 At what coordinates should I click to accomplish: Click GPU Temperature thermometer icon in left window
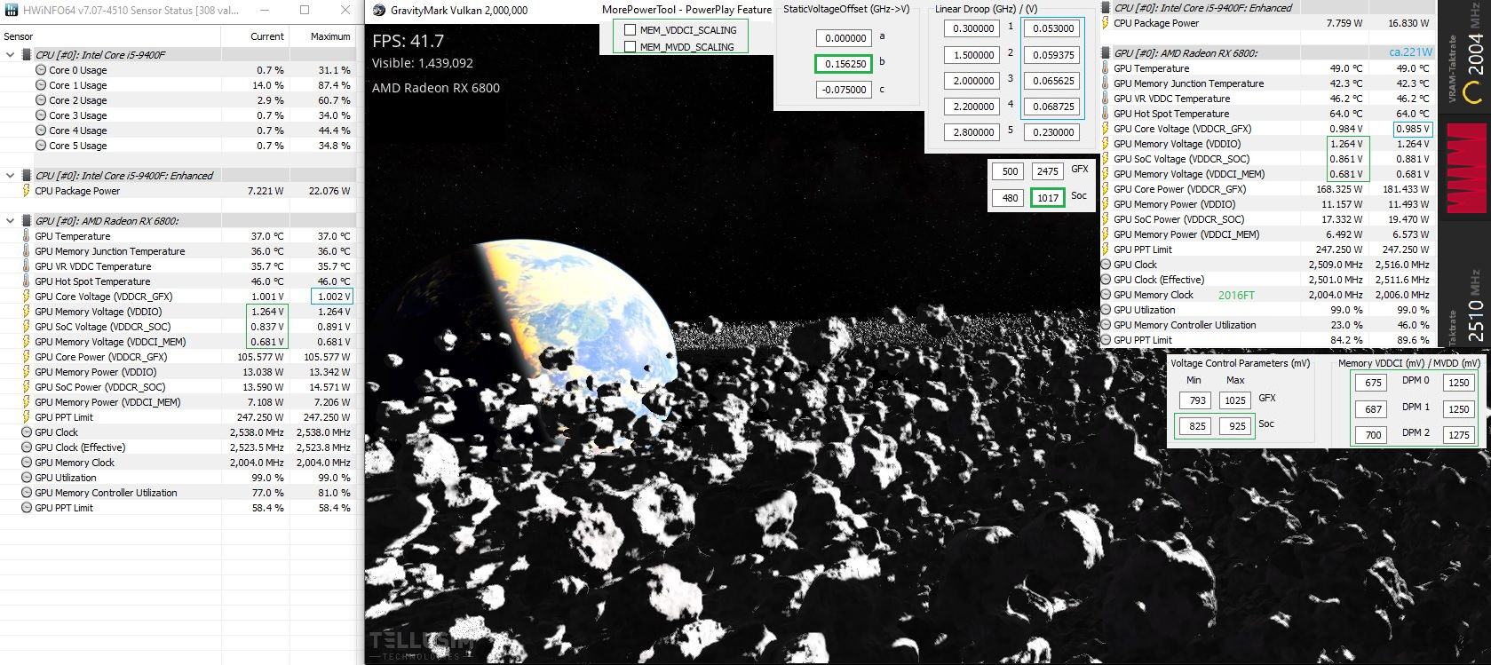coord(27,236)
